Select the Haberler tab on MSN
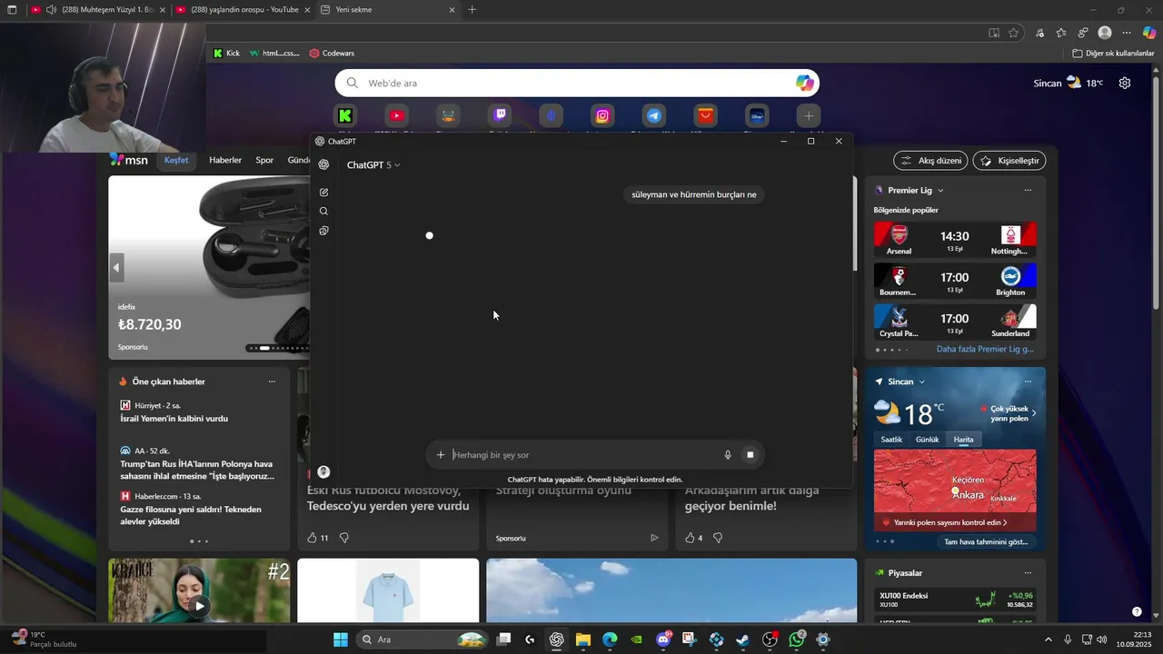This screenshot has width=1163, height=654. click(225, 160)
